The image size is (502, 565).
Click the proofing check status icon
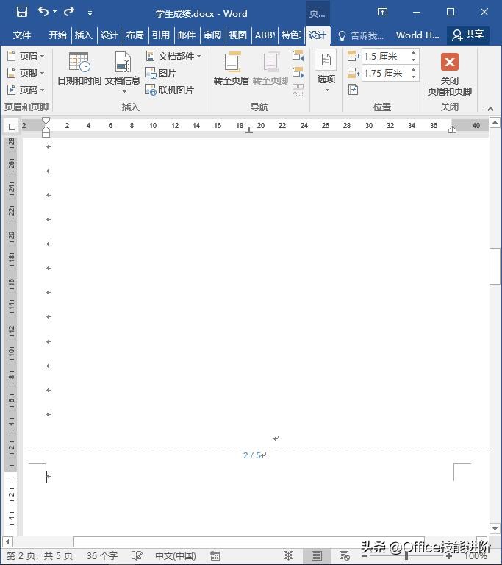click(x=137, y=556)
